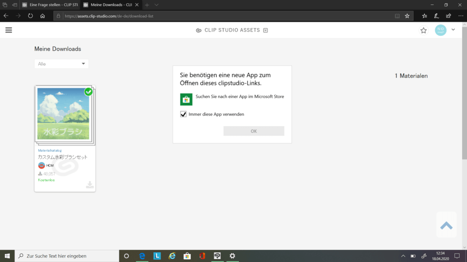Click the add notes pen icon
This screenshot has height=262, width=467.
coord(436,16)
